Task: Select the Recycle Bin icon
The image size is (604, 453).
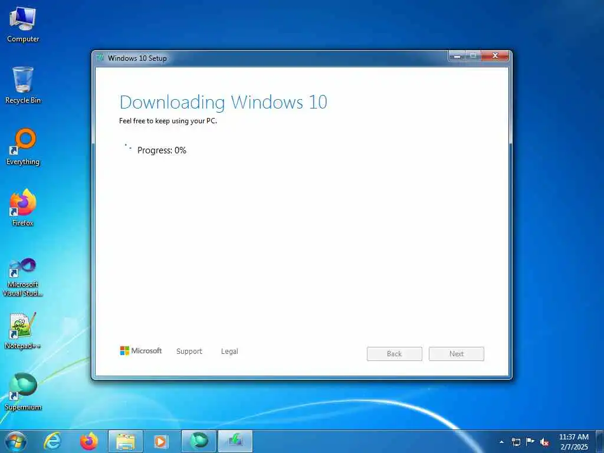Action: click(x=23, y=86)
